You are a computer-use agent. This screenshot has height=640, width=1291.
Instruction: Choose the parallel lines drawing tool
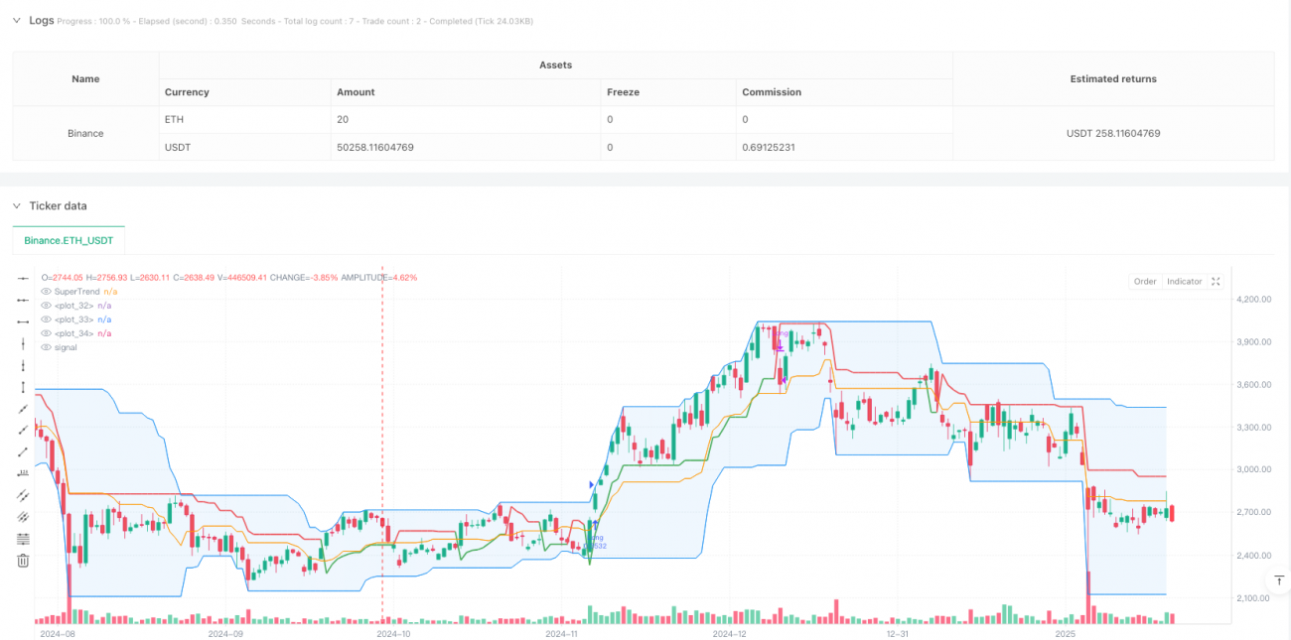pos(22,496)
